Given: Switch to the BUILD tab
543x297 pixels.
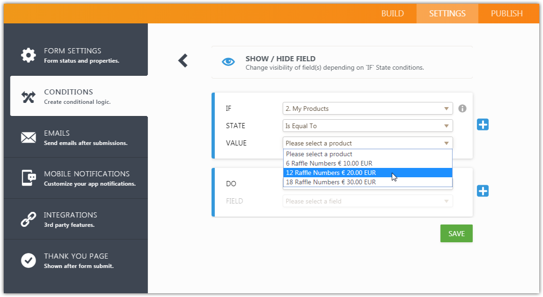Looking at the screenshot, I should 392,14.
